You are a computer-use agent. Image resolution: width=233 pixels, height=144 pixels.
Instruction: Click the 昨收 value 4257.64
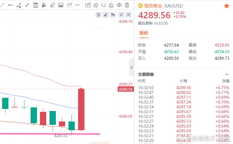(x=171, y=45)
